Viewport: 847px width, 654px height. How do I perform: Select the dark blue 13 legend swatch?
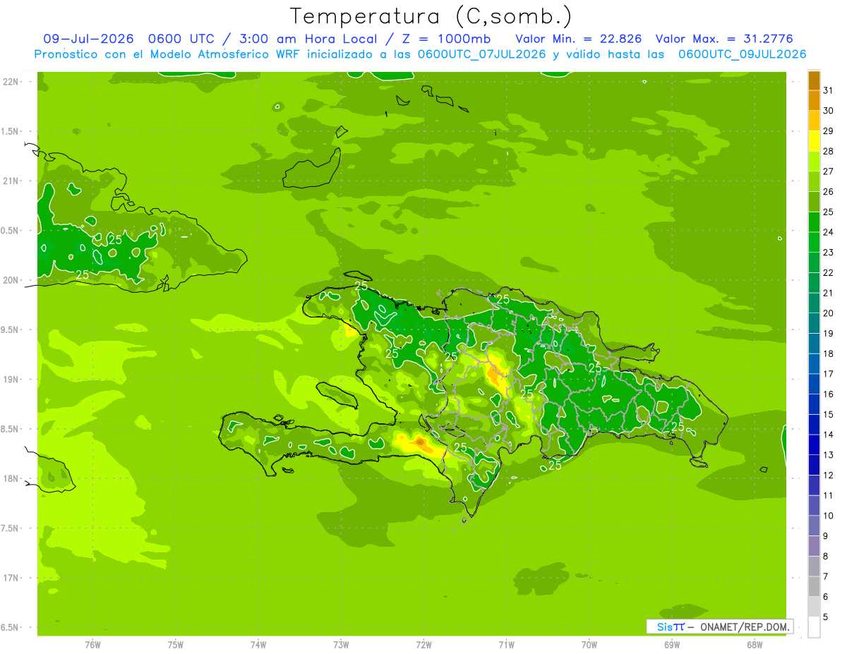(x=814, y=445)
